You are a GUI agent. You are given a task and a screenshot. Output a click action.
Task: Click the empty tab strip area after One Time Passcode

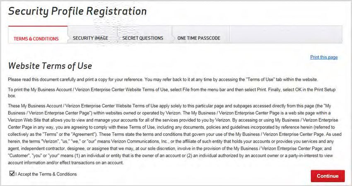tap(286, 34)
